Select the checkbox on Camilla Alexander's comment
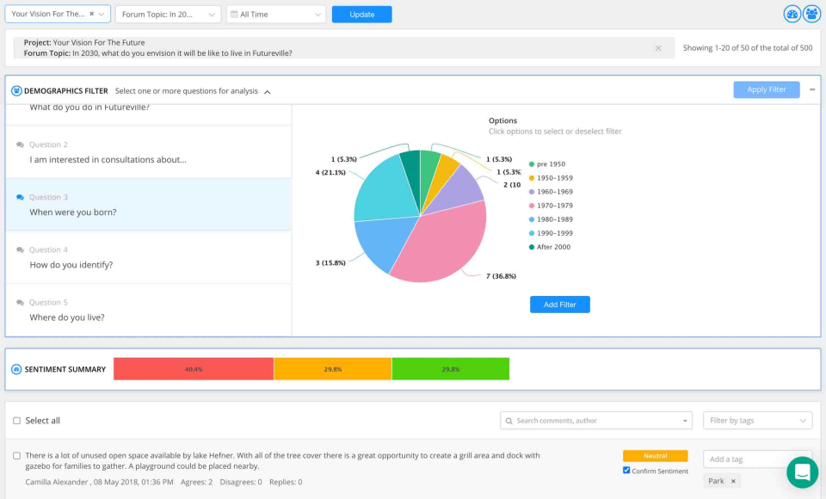The height and width of the screenshot is (499, 826). click(x=15, y=457)
